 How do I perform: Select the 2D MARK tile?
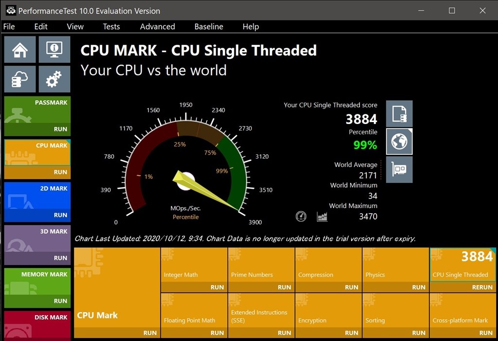pos(37,196)
